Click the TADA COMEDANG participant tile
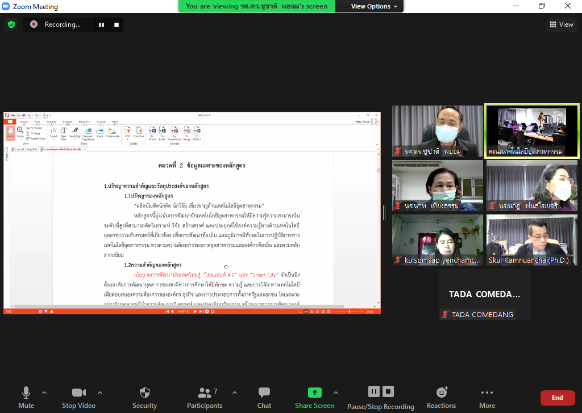Screen dimensions: 582x413 click(485, 294)
